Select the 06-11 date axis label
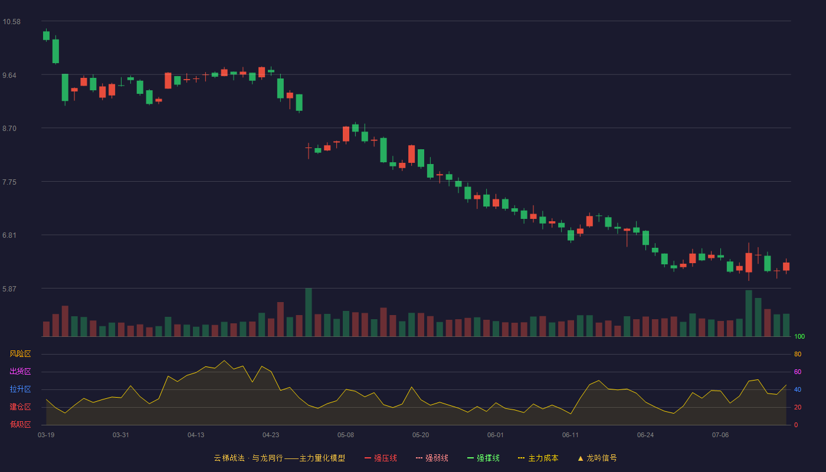Screen dimensions: 826x472 (571, 435)
